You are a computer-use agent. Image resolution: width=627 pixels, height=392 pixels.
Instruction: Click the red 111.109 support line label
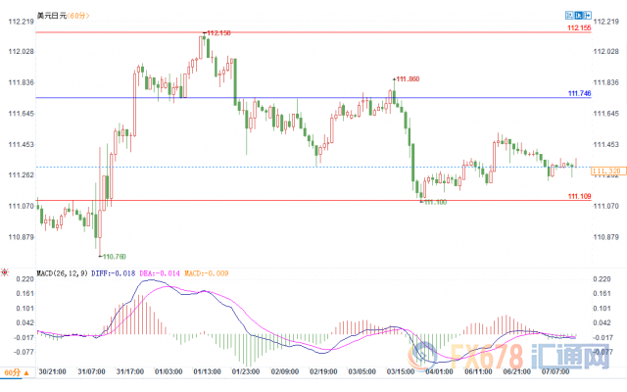578,196
